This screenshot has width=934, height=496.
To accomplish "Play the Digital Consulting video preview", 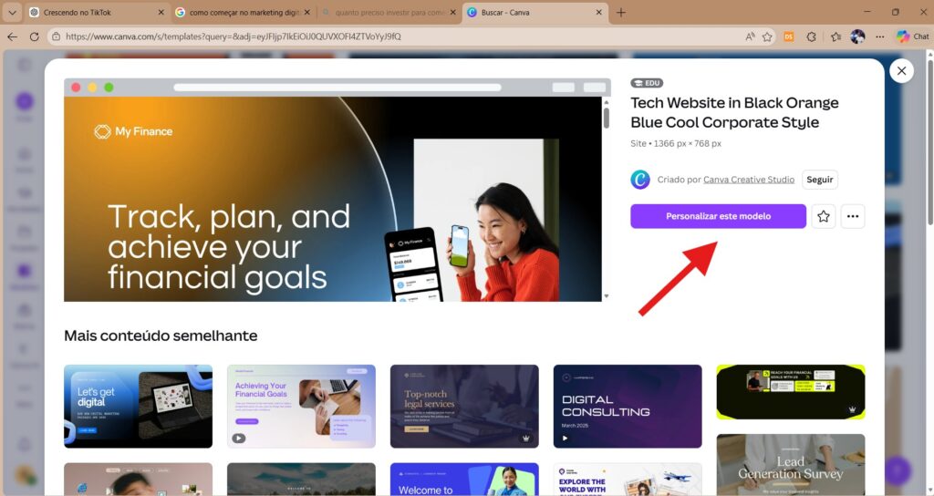I will coord(565,439).
